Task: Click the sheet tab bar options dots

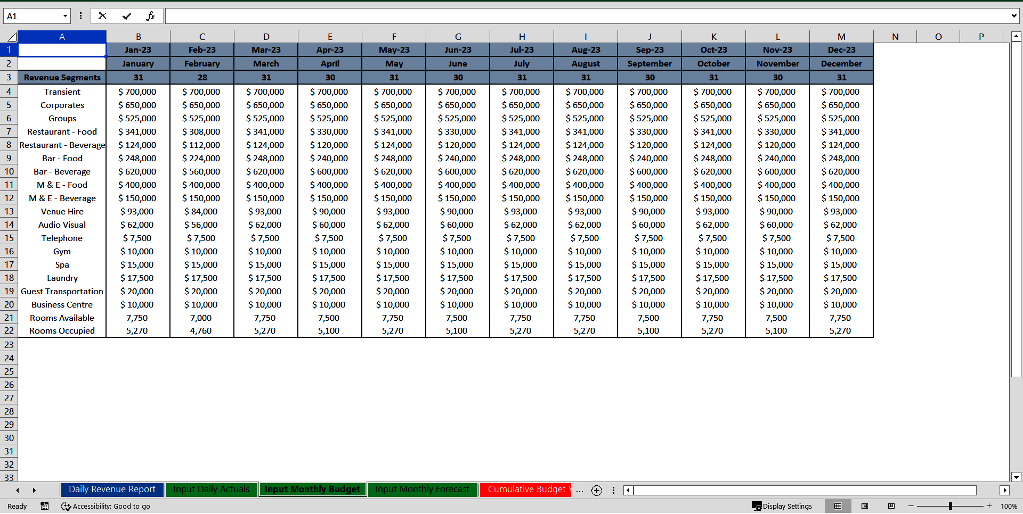Action: 613,491
